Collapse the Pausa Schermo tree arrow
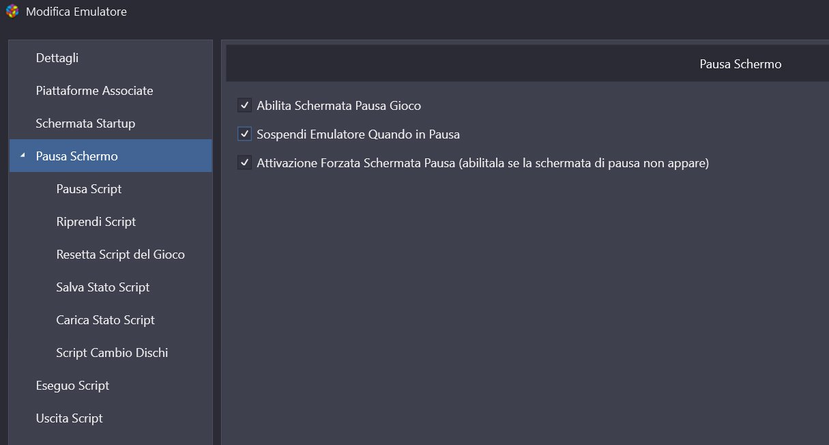 (x=22, y=156)
